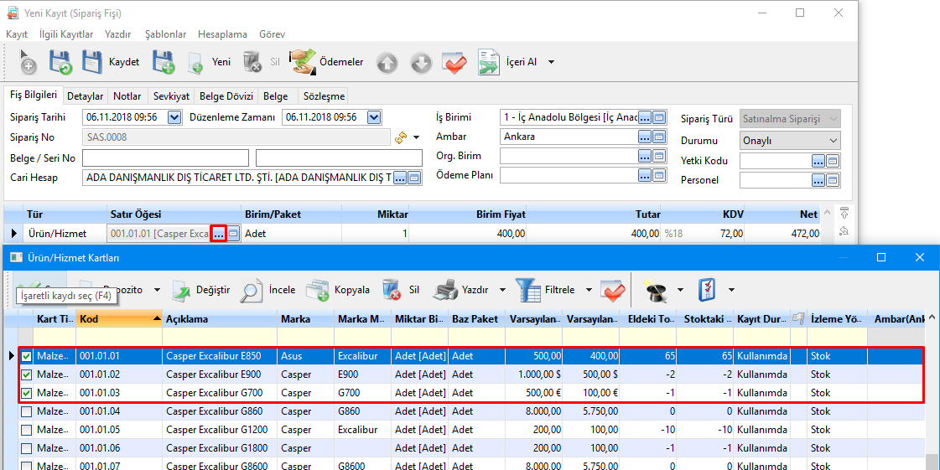Screen dimensions: 940x470
Task: Expand the Sipariş Tarihi date dropdown
Action: pos(174,117)
